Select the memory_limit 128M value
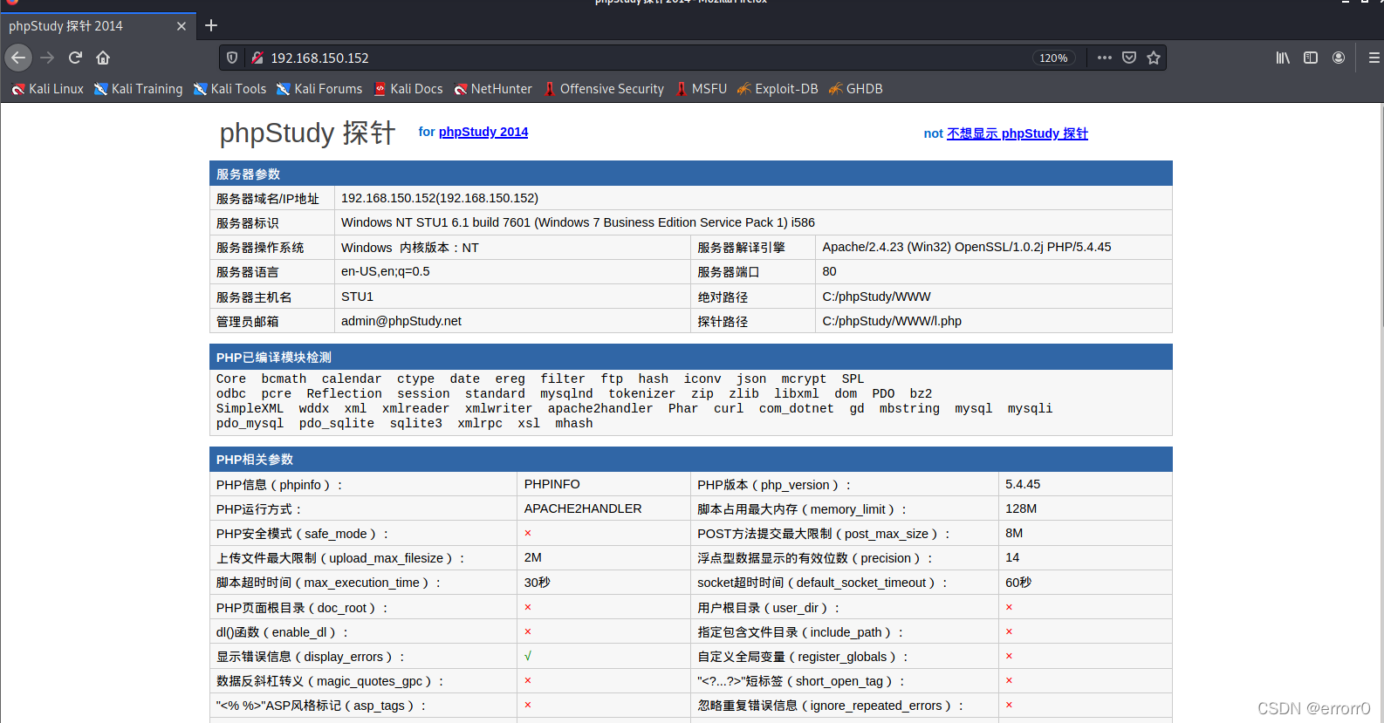Screen dimensions: 1384x723 [x=1020, y=508]
